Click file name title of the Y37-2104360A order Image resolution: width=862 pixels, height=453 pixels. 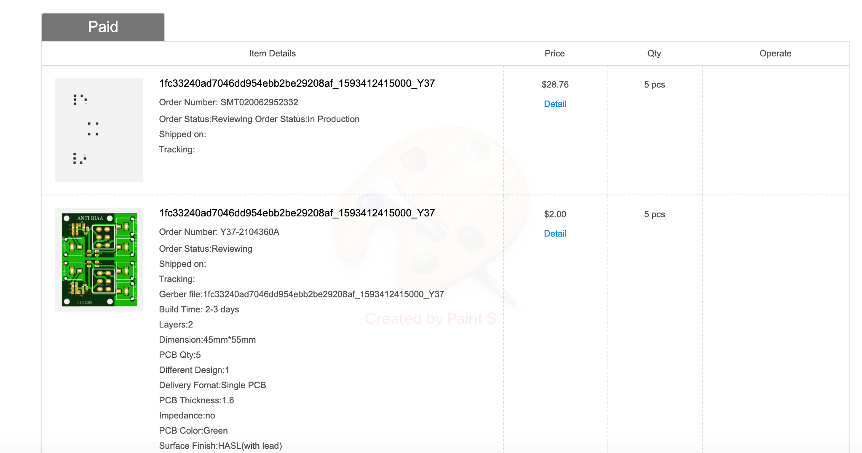pos(297,213)
